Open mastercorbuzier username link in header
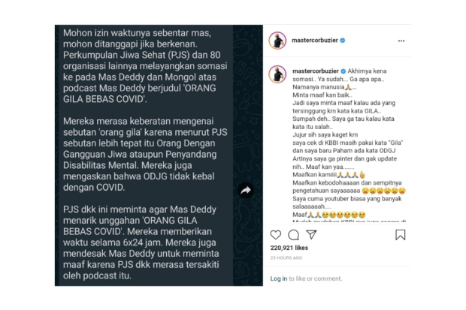This screenshot has height=310, width=466. click(x=315, y=41)
